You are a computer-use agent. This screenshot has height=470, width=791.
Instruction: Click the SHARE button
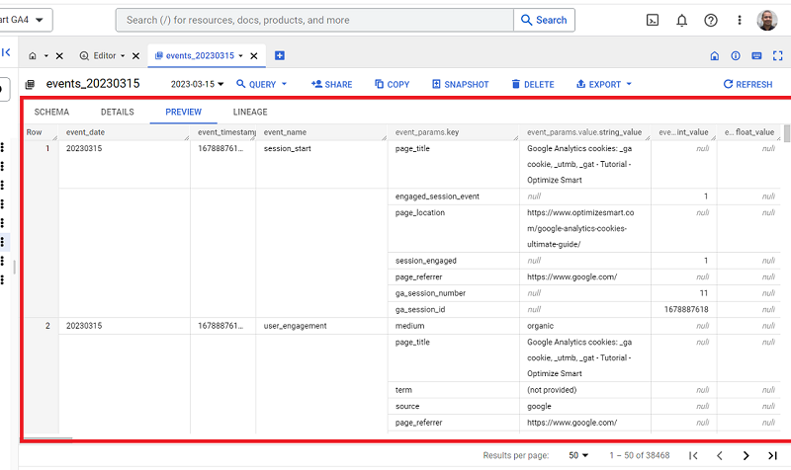(332, 84)
